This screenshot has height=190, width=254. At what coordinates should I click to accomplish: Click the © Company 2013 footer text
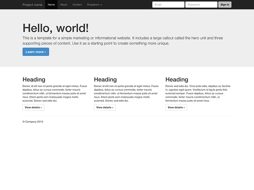tap(33, 122)
